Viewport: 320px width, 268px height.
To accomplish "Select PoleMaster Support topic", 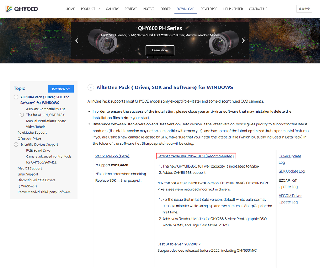I will pyautogui.click(x=32, y=133).
